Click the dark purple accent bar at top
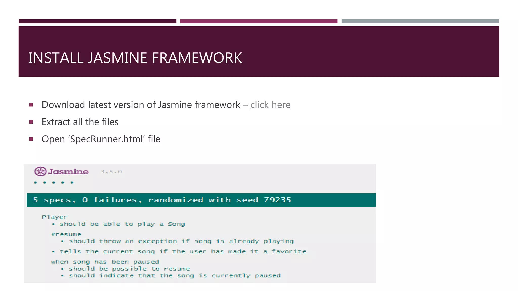Image resolution: width=518 pixels, height=291 pixels. (97, 21)
